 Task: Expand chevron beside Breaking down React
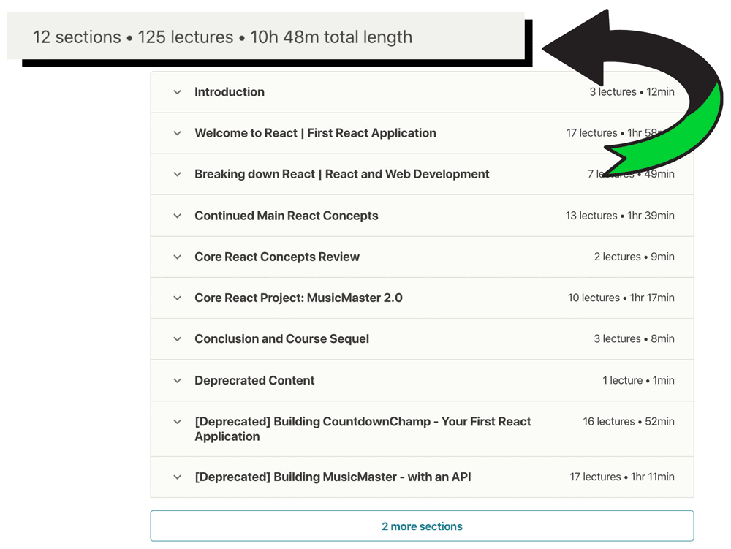point(177,175)
